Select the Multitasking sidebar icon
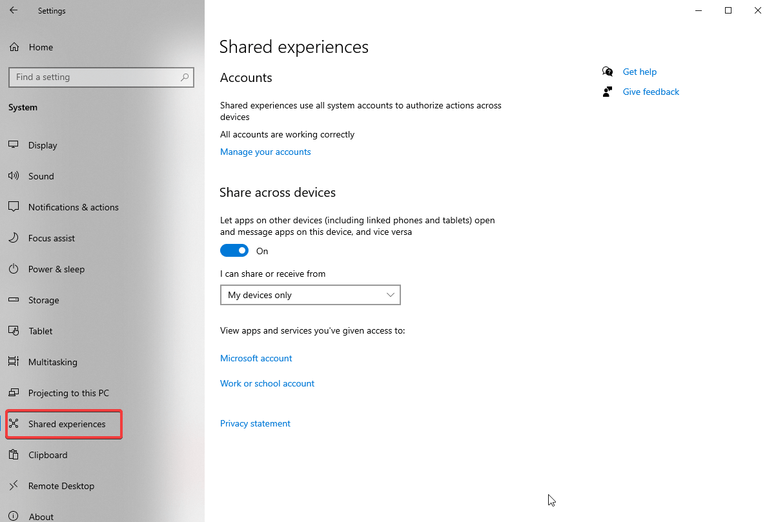Viewport: 767px width, 522px height. point(14,362)
